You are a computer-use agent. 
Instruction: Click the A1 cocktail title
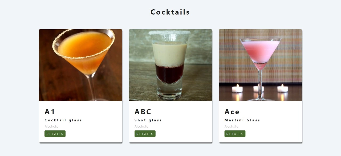pyautogui.click(x=50, y=112)
